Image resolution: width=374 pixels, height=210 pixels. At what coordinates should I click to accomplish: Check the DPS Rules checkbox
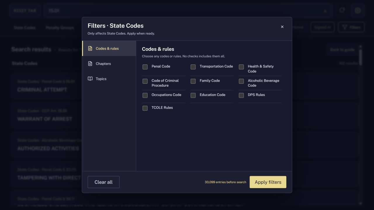241,95
